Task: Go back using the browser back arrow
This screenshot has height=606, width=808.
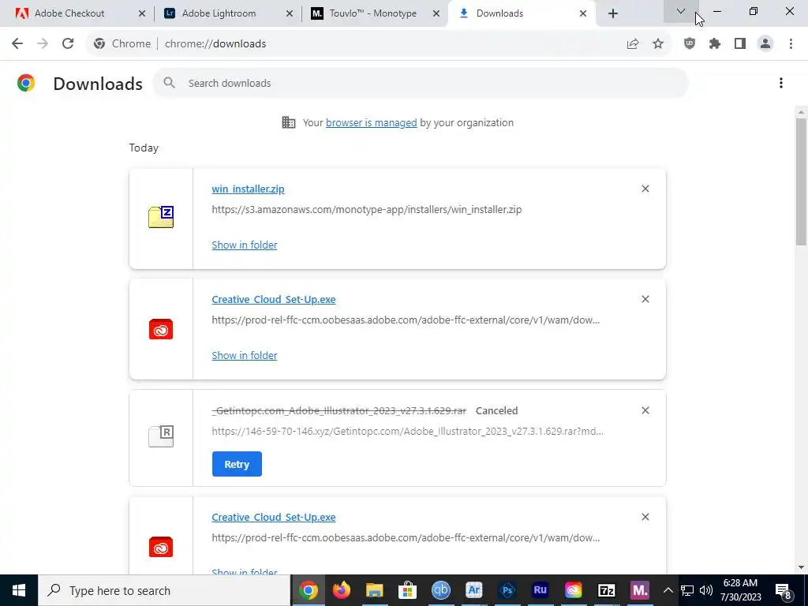Action: click(17, 44)
